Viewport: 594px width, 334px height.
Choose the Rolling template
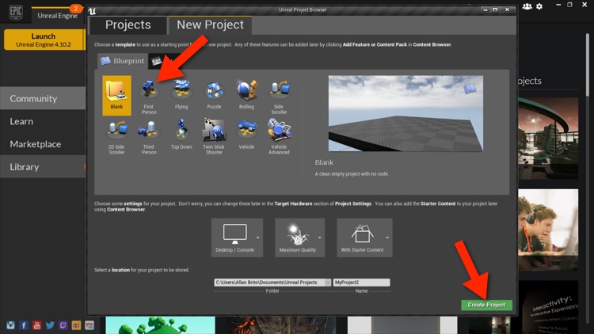click(246, 96)
